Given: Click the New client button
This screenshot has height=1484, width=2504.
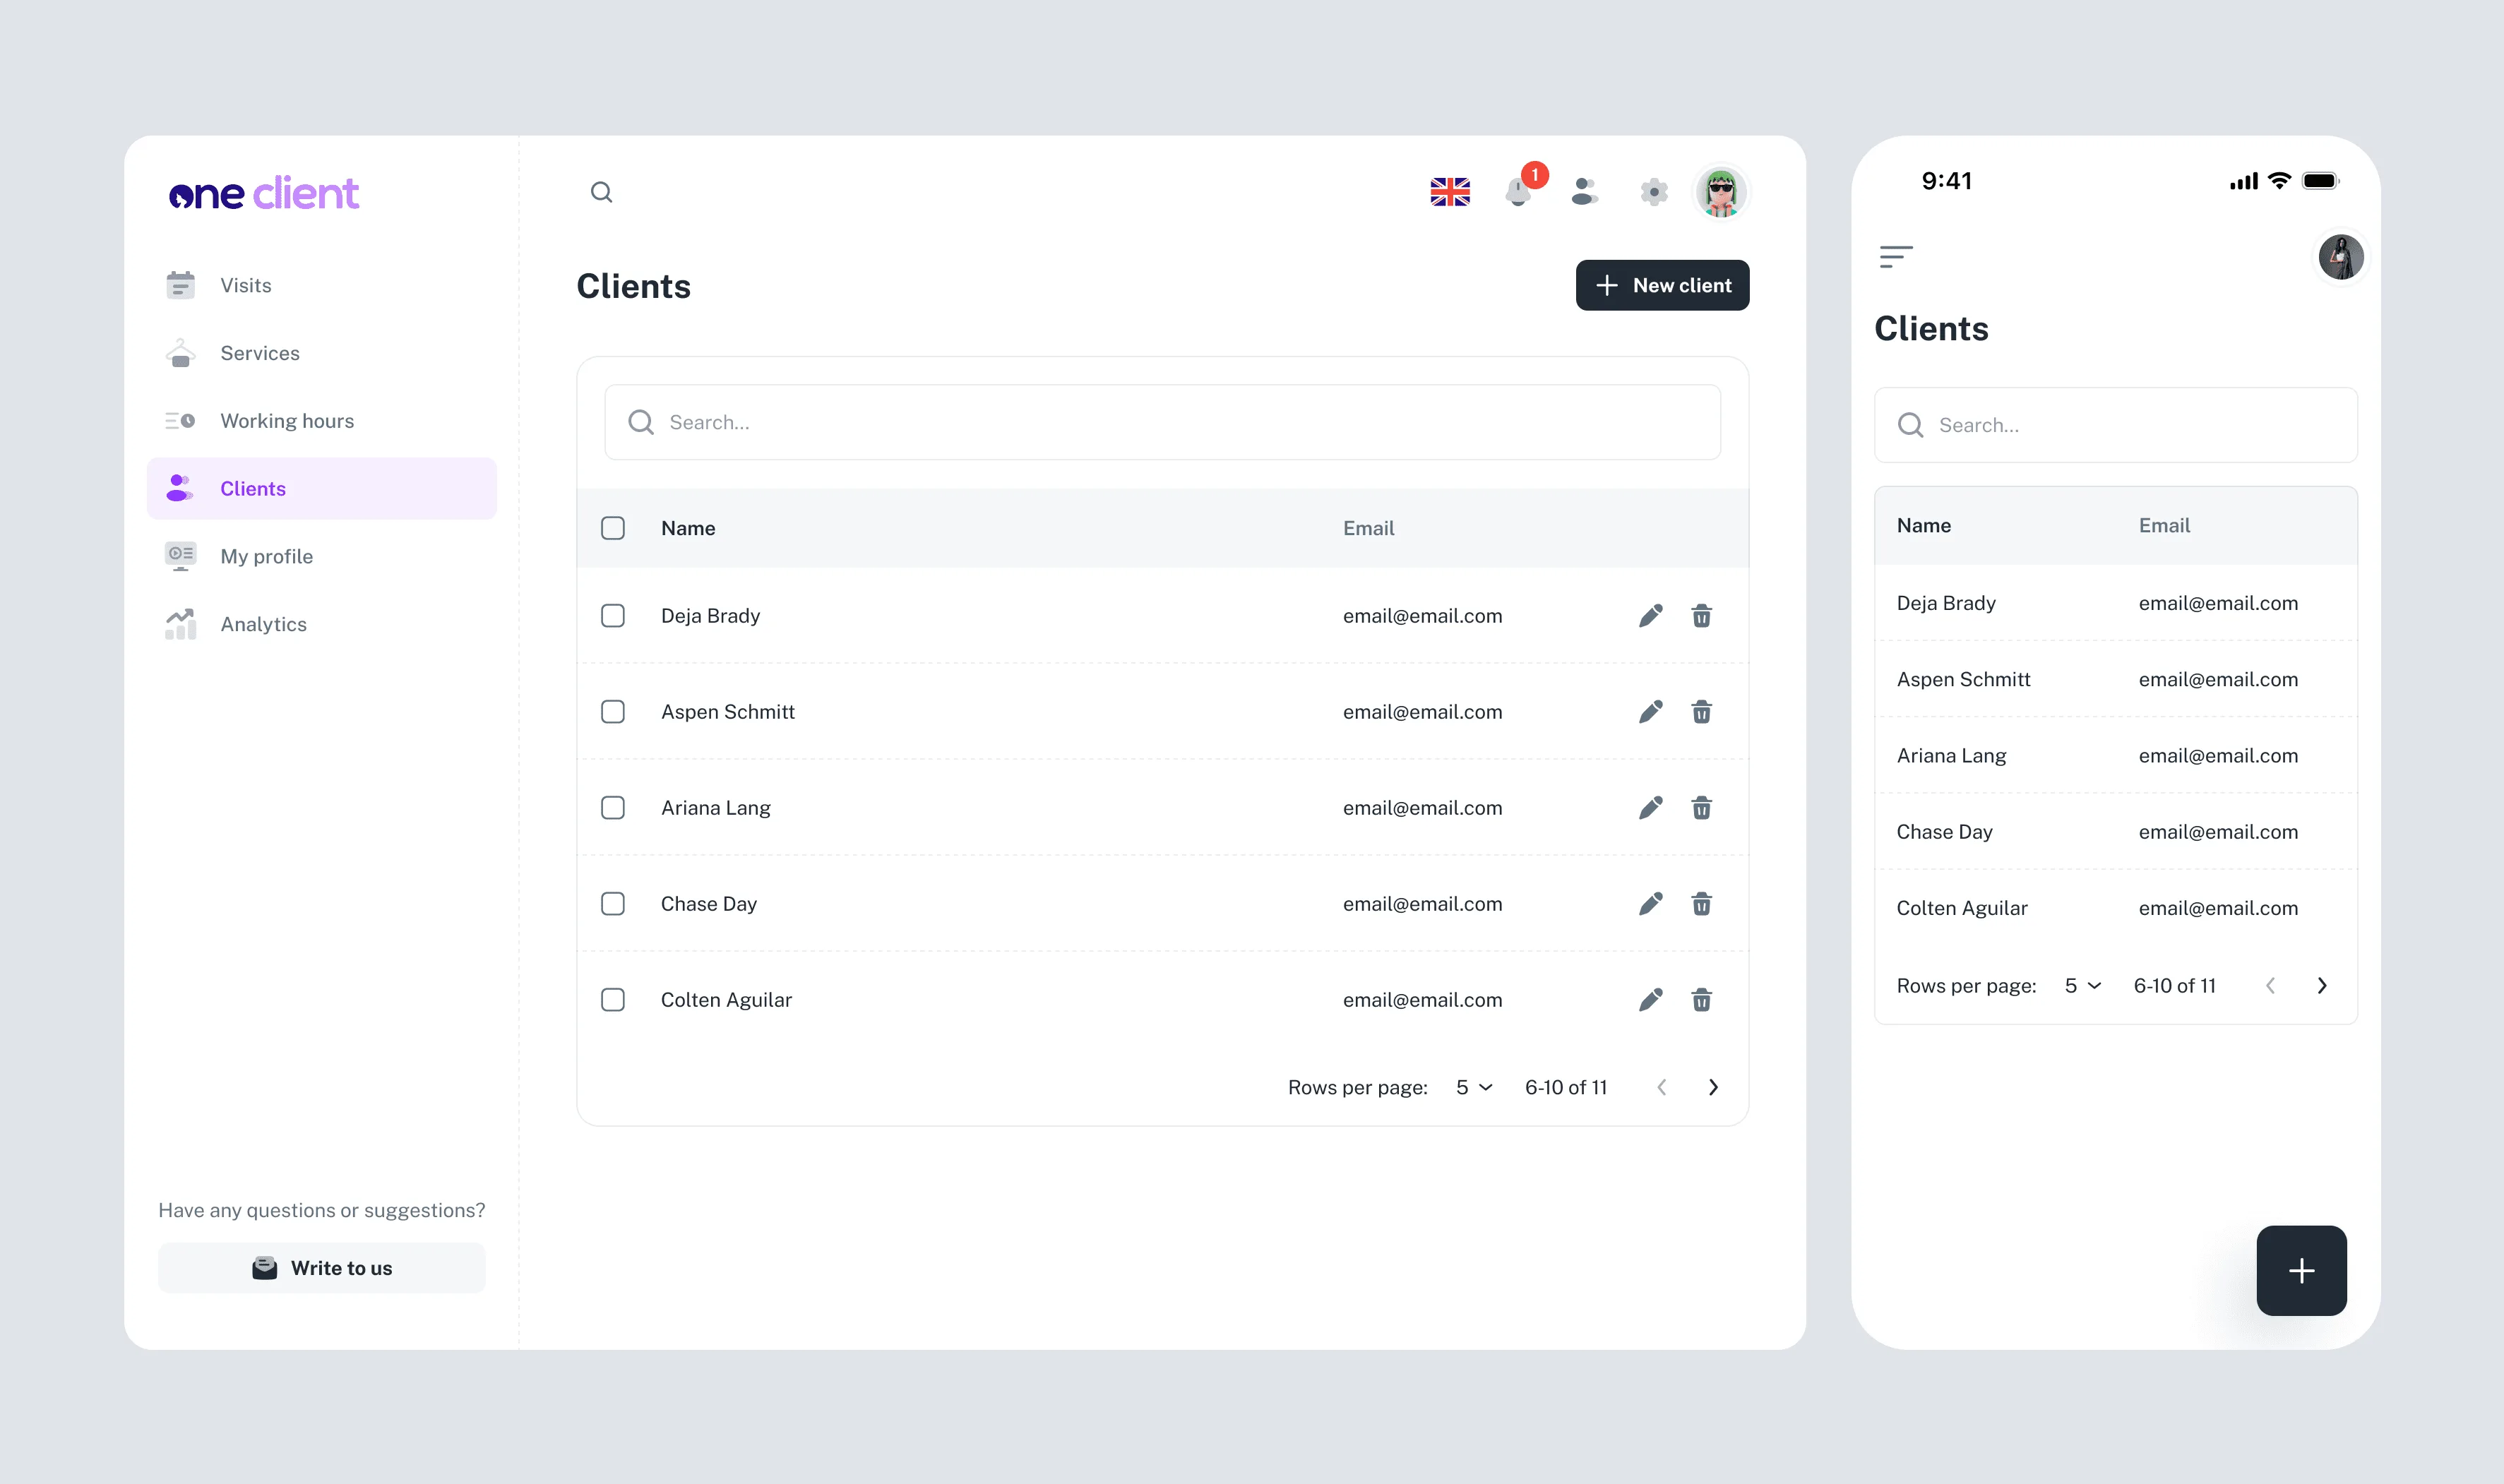Looking at the screenshot, I should click(1662, 285).
